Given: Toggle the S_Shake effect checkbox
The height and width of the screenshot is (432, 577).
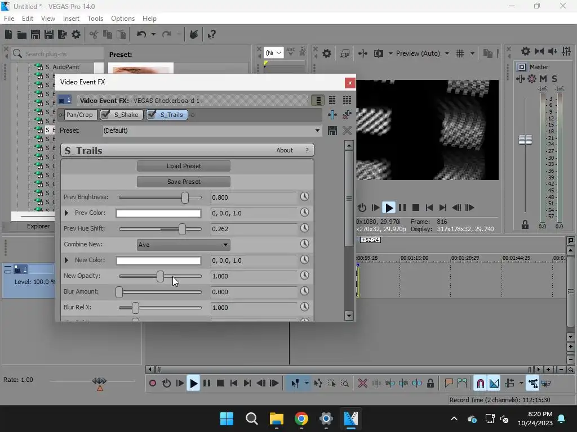Looking at the screenshot, I should [x=105, y=115].
